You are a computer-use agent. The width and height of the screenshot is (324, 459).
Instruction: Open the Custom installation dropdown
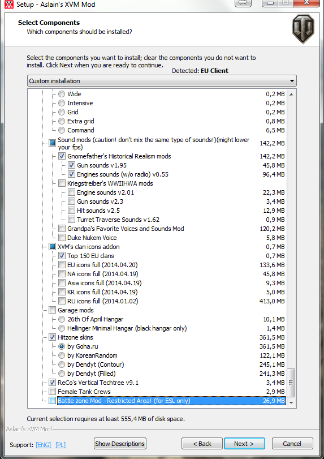click(x=162, y=81)
